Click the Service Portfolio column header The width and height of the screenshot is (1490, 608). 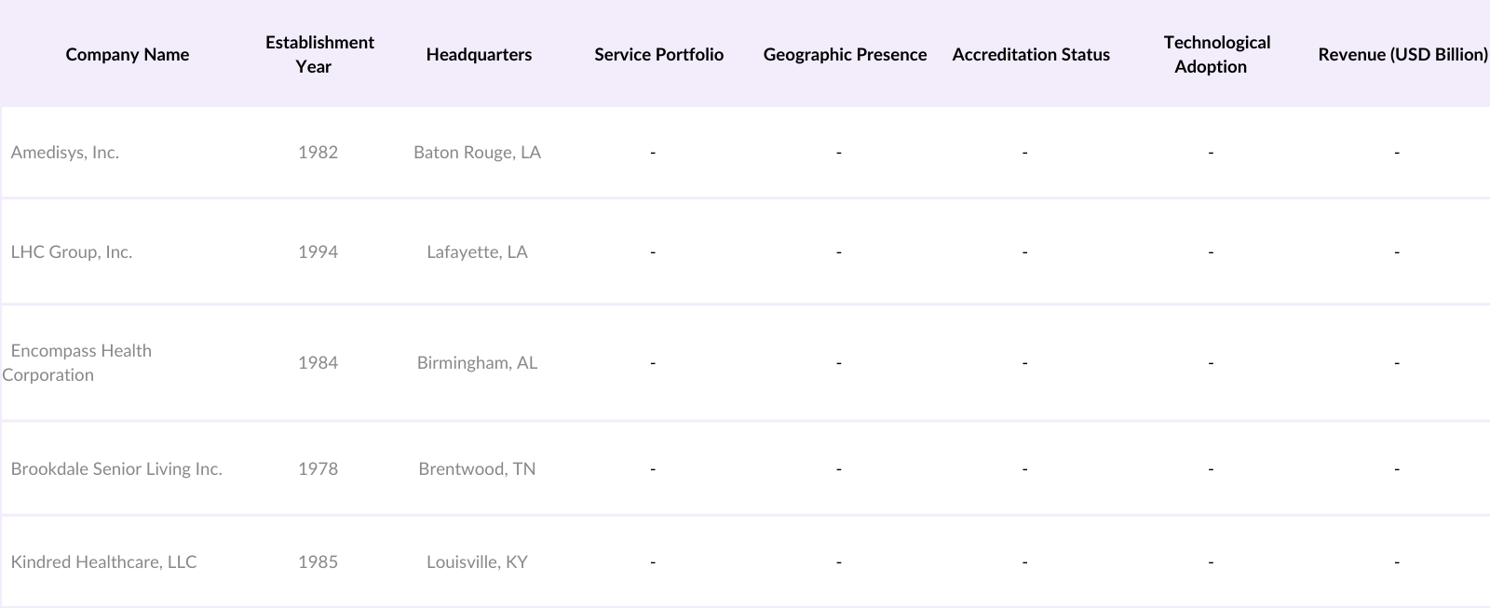pyautogui.click(x=658, y=54)
